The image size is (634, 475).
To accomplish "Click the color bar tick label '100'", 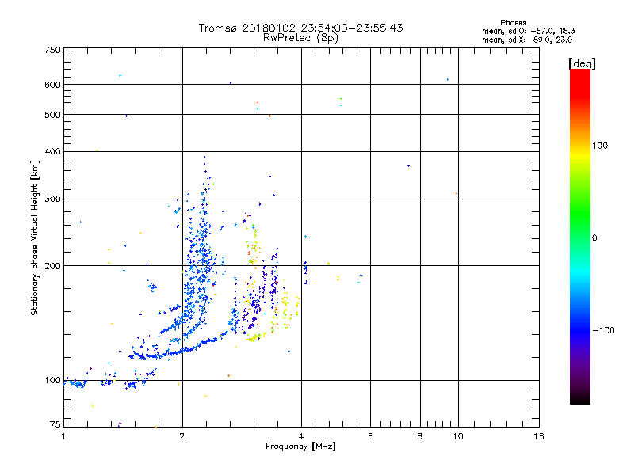I will pyautogui.click(x=600, y=146).
